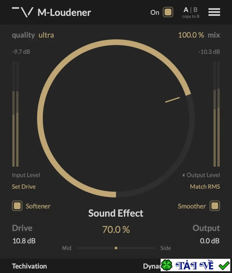Click the 100.0 % mix value
Screen dimensions: 232x273
pos(191,35)
